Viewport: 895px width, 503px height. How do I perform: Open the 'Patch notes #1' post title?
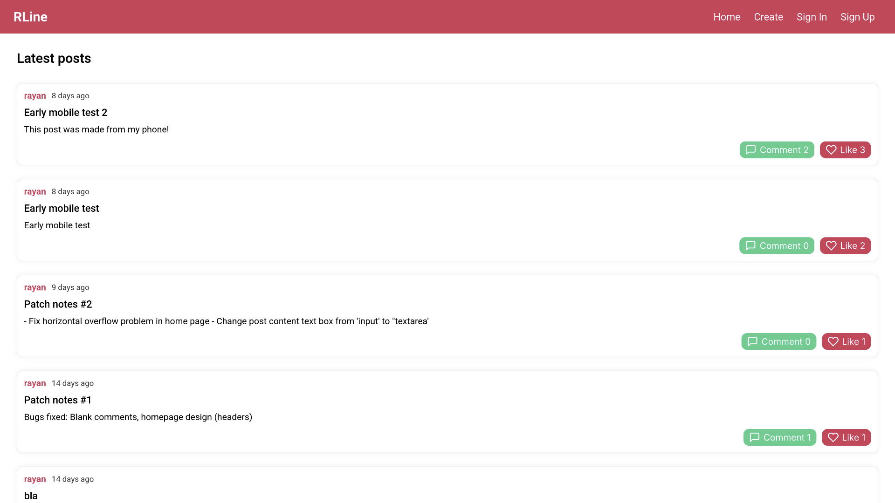click(58, 401)
